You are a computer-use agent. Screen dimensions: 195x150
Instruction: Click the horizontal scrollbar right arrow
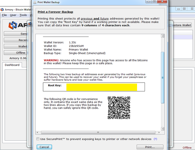coord(159,132)
